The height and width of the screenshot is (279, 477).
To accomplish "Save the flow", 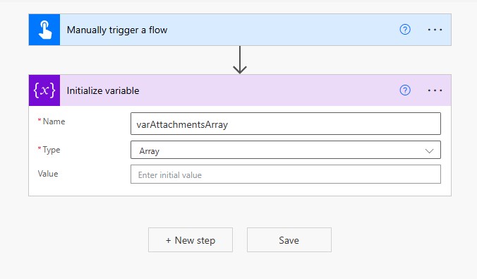I will click(289, 240).
